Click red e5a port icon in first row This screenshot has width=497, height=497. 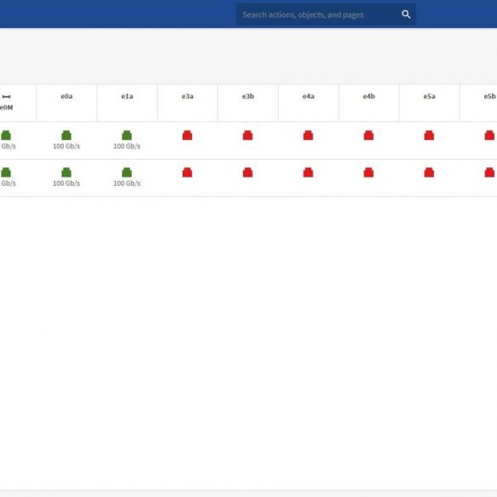coord(429,135)
